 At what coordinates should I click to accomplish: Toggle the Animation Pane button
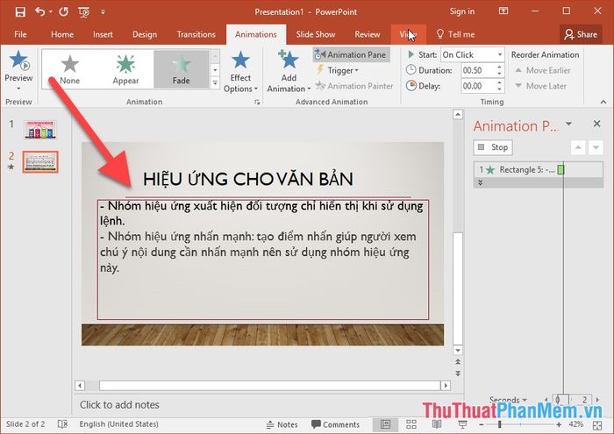click(351, 54)
